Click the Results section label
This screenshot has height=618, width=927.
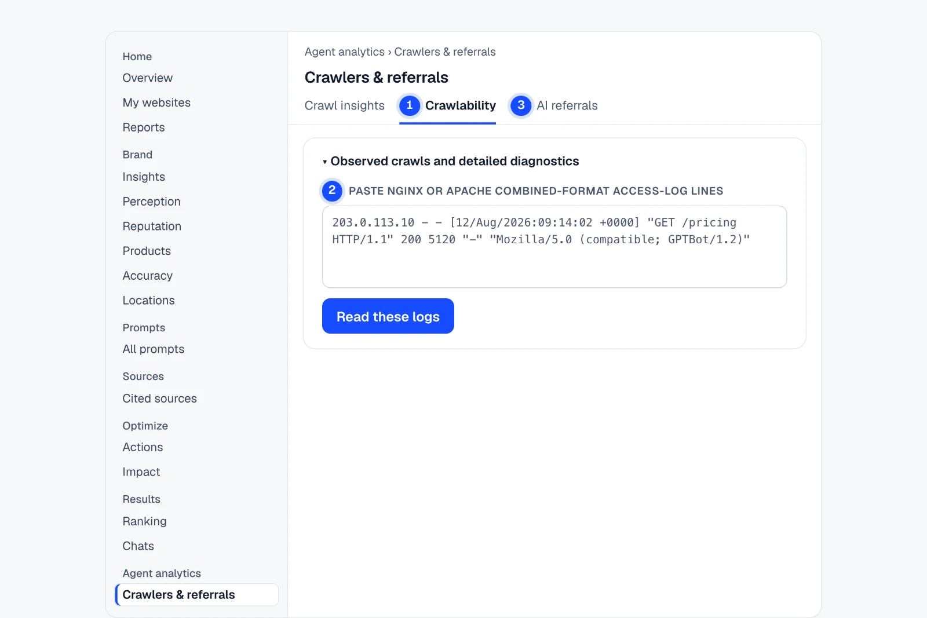pos(141,499)
